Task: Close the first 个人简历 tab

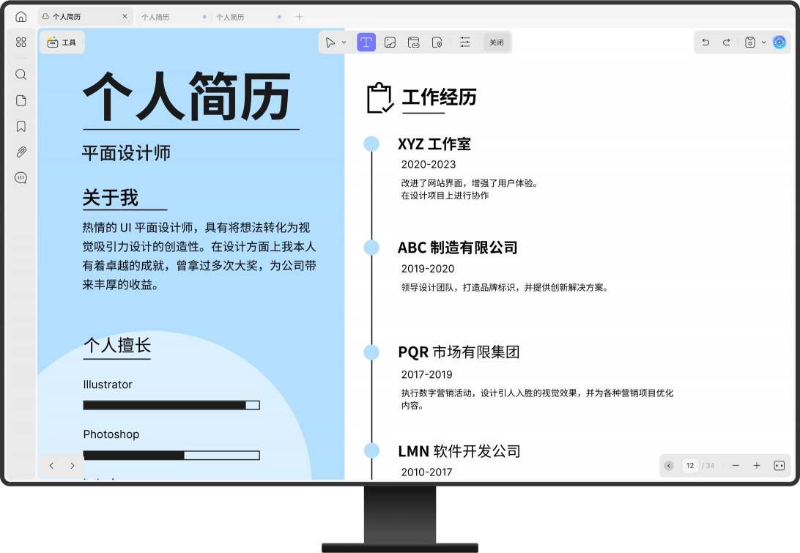Action: [125, 16]
